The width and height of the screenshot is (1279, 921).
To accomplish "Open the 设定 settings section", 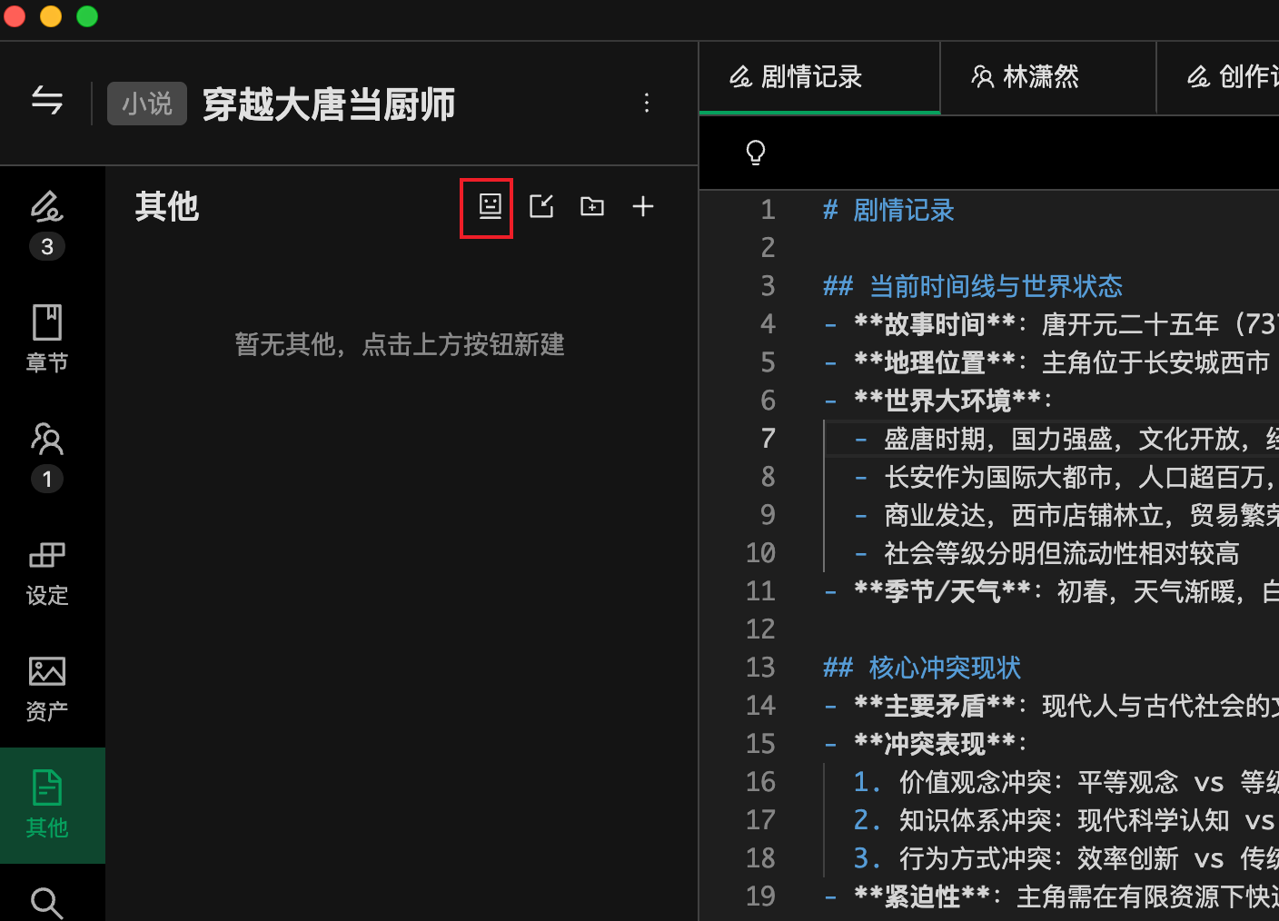I will tap(47, 572).
